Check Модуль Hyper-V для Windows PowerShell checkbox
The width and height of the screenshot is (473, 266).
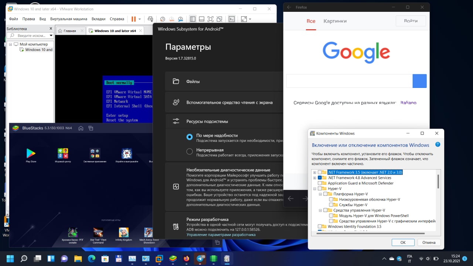coord(331,216)
